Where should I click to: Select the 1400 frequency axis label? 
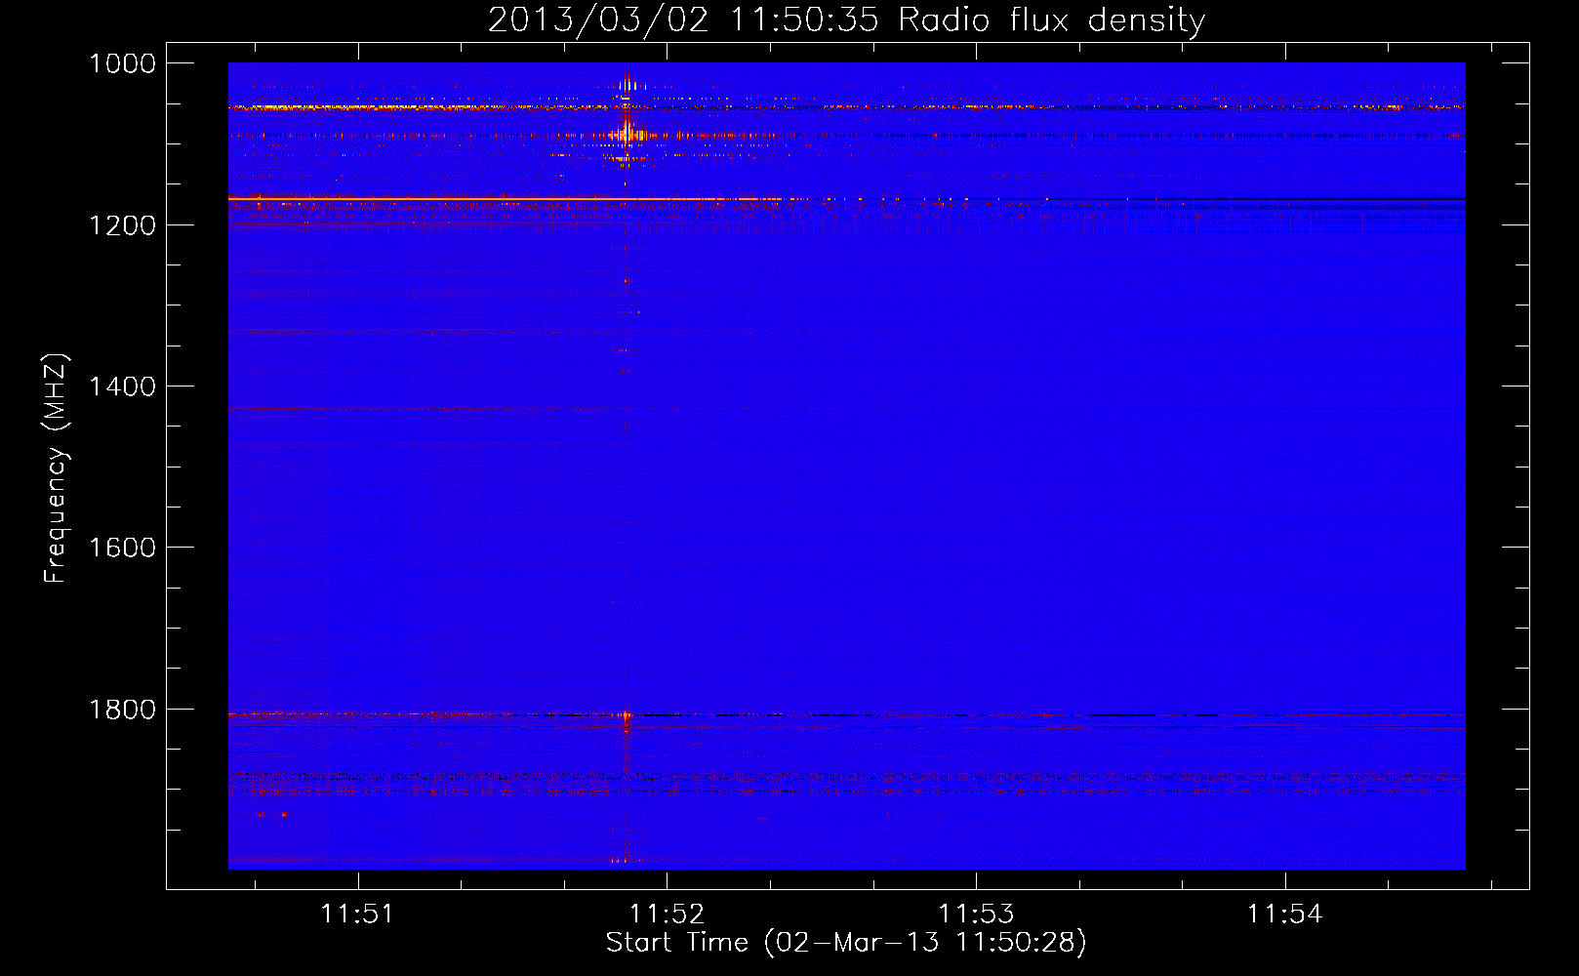pyautogui.click(x=123, y=386)
